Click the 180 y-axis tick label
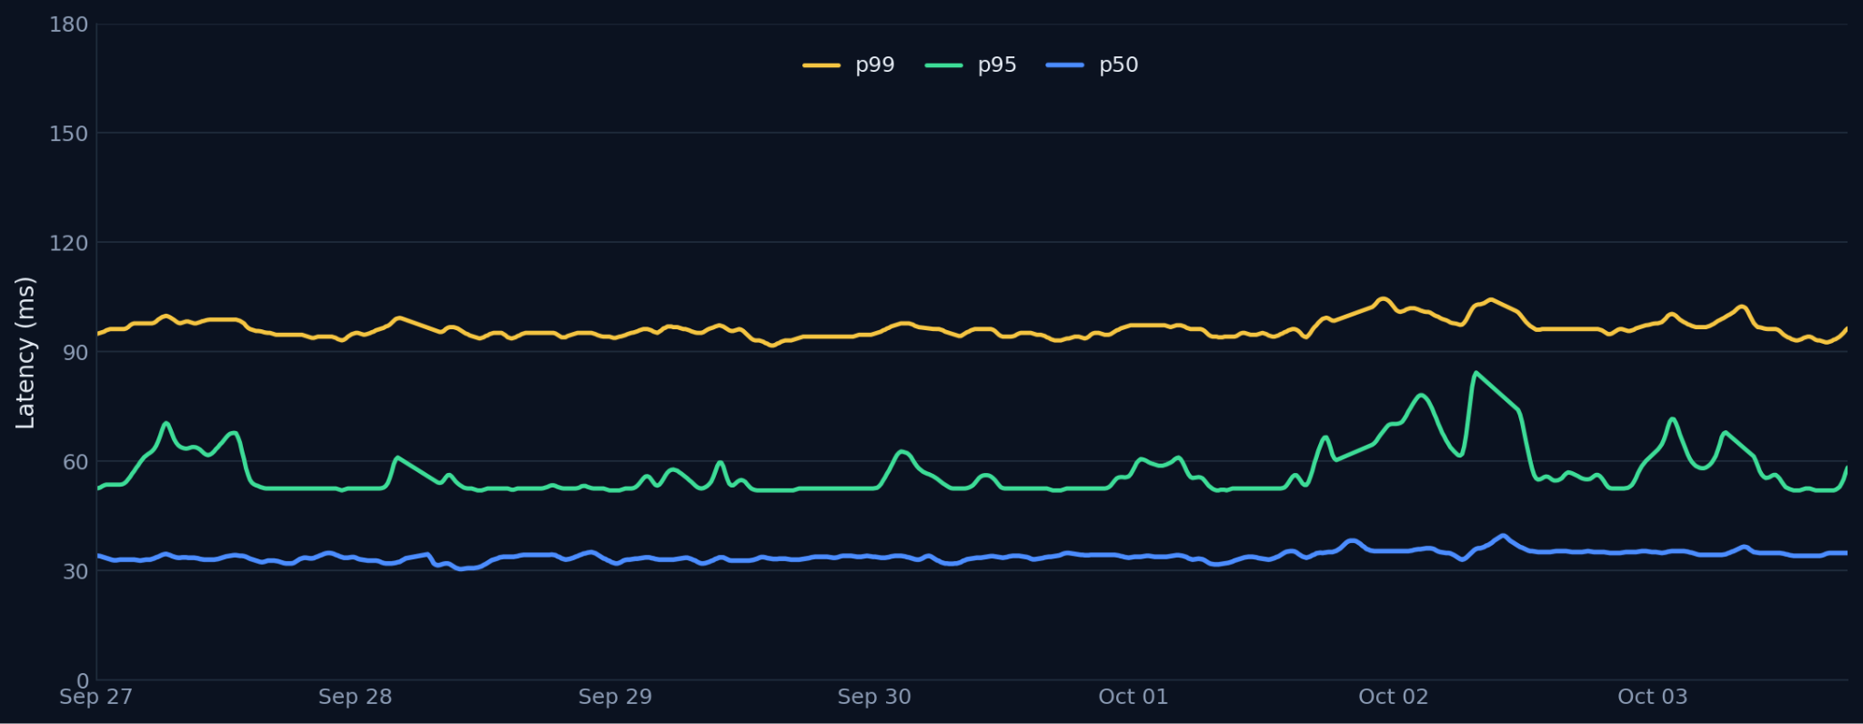Image resolution: width=1863 pixels, height=724 pixels. pyautogui.click(x=69, y=25)
